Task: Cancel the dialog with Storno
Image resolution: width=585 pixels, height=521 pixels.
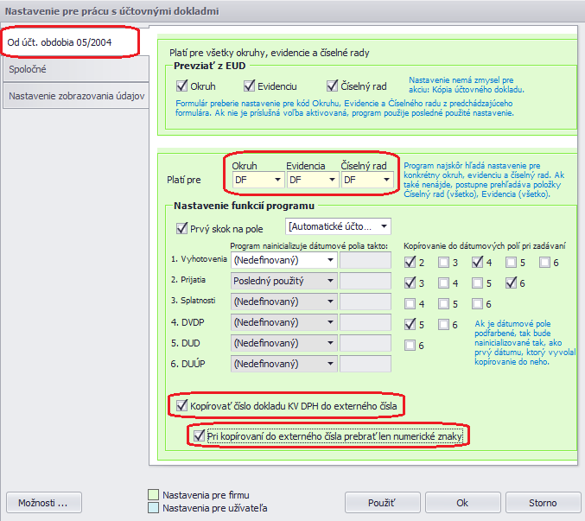Action: tap(543, 502)
